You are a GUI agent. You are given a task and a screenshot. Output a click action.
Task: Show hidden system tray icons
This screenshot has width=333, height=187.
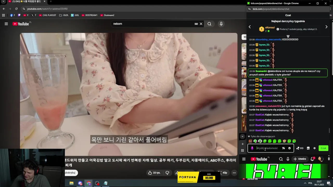tap(305, 183)
